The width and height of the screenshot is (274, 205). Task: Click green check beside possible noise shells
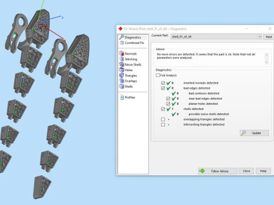click(174, 114)
